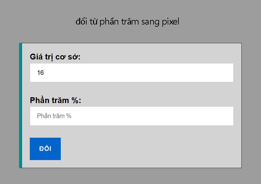Focus the Giá trị cơ sở input field

131,73
